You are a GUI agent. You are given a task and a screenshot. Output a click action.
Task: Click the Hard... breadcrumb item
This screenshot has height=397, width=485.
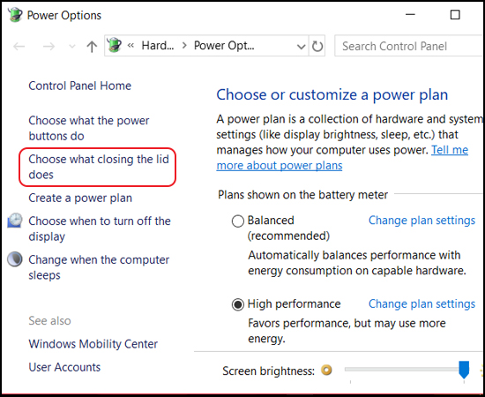pyautogui.click(x=158, y=46)
